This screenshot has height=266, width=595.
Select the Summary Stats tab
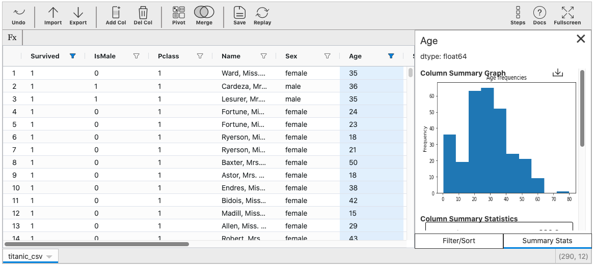point(547,241)
